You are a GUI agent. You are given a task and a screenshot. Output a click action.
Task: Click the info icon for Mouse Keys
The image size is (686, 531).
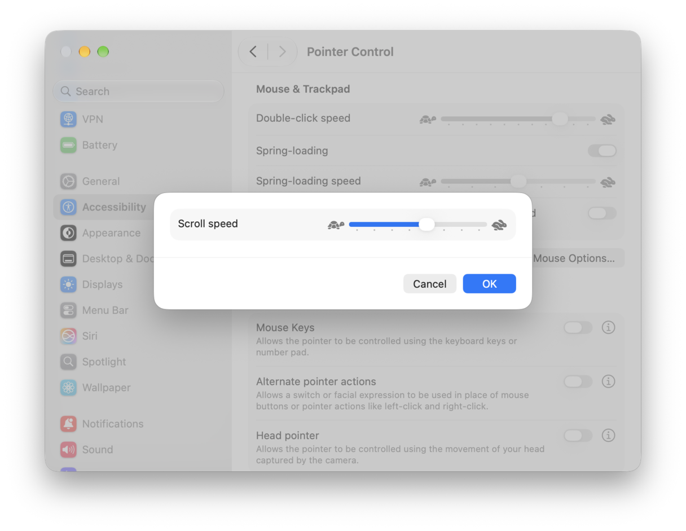click(608, 327)
